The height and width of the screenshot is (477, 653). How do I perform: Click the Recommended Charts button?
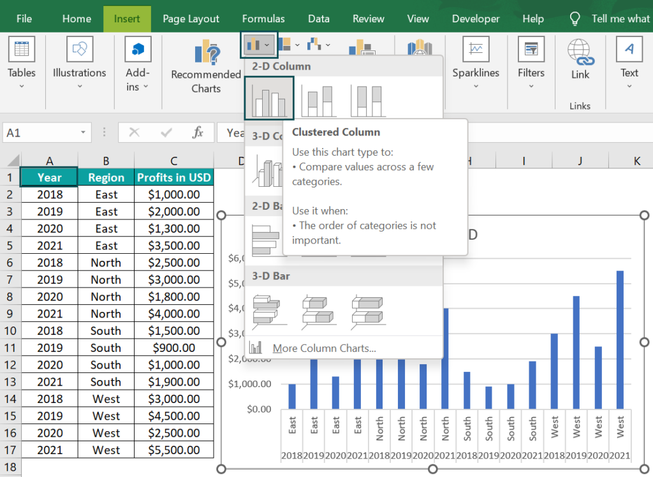coord(206,67)
